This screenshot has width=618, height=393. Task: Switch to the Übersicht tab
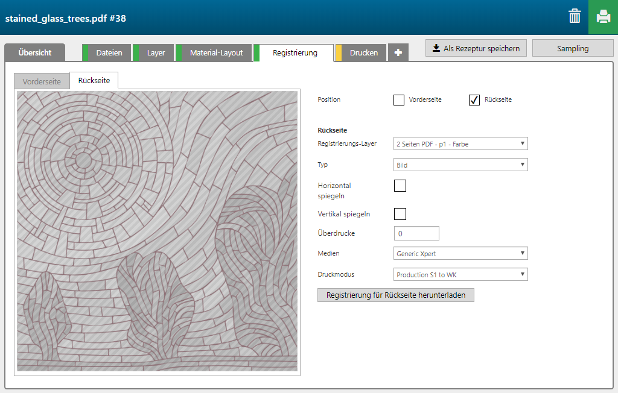35,53
